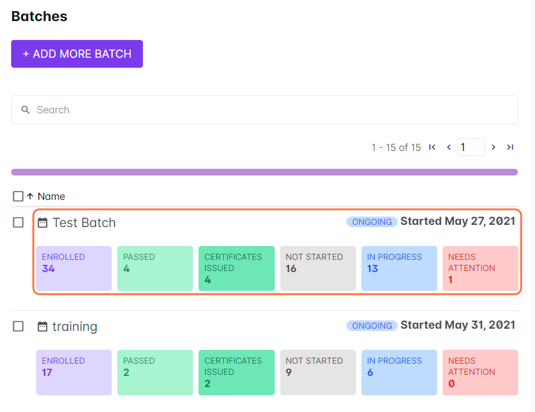Click the calendar icon beside Test Batch
535x412 pixels.
coord(42,223)
